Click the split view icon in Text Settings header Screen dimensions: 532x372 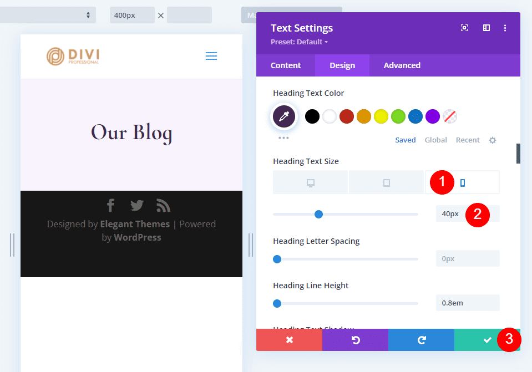click(486, 27)
